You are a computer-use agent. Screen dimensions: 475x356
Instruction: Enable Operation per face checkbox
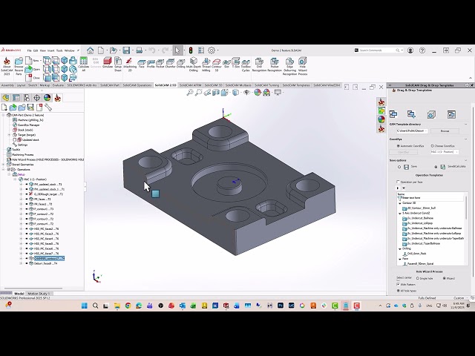[x=398, y=182]
